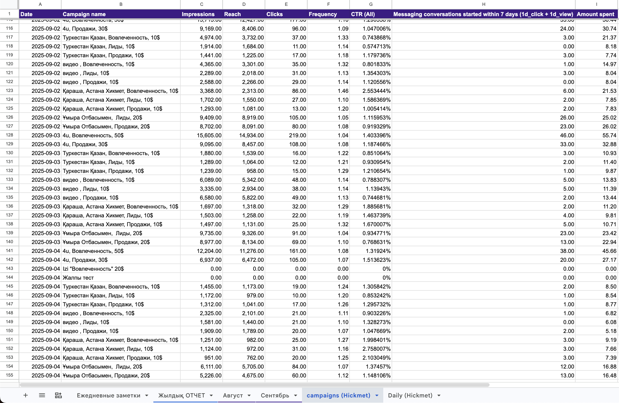619x403 pixels.
Task: Click Messaging conversations started header cell
Action: 484,14
